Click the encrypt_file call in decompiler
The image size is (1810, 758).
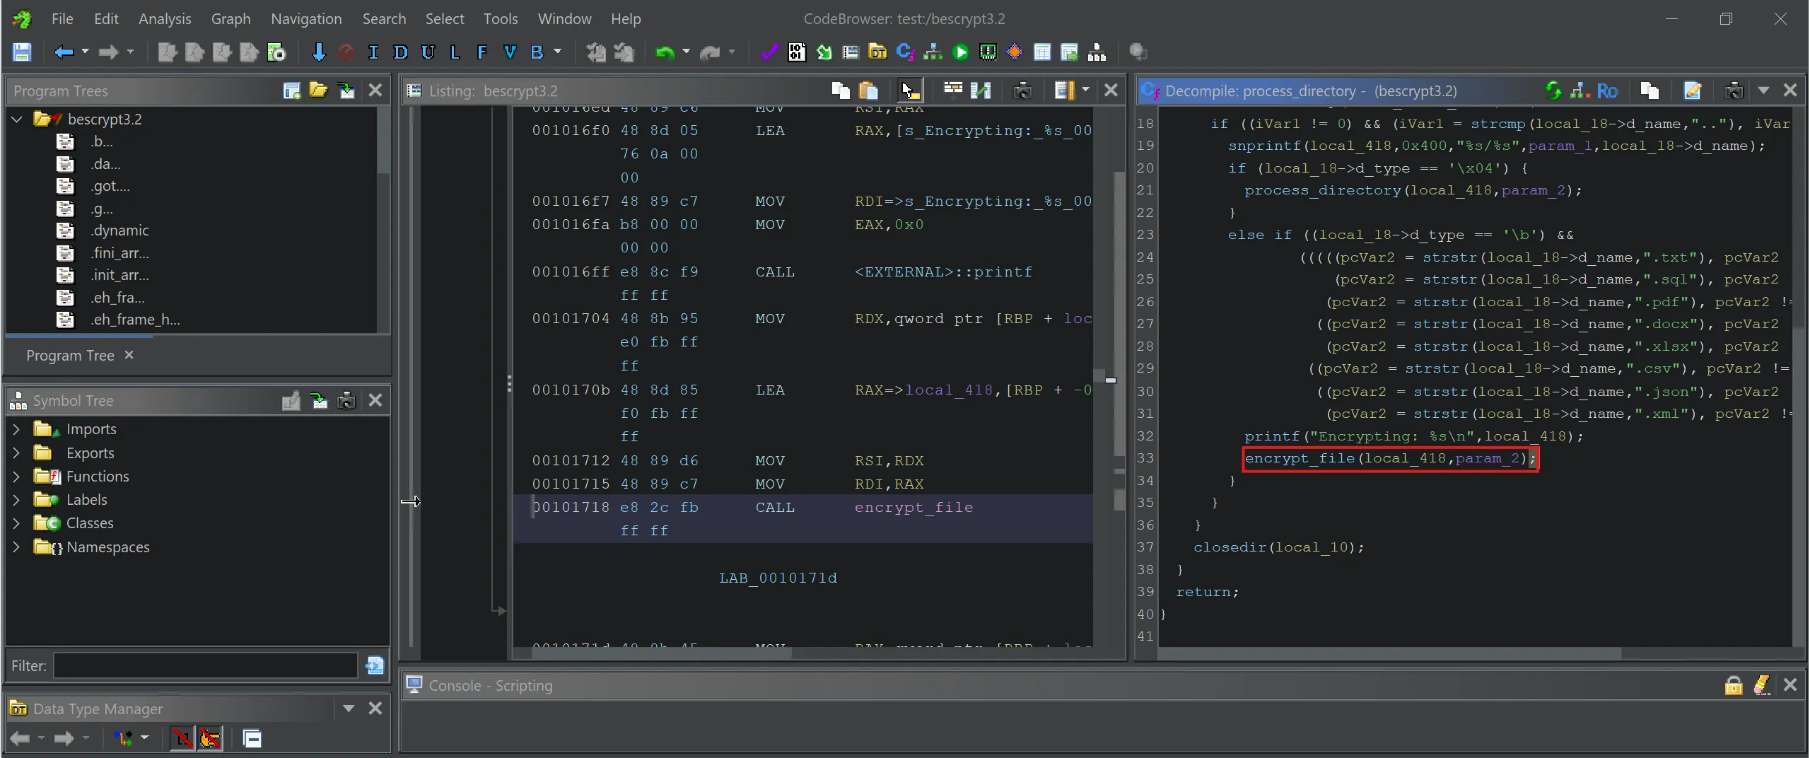click(1299, 458)
